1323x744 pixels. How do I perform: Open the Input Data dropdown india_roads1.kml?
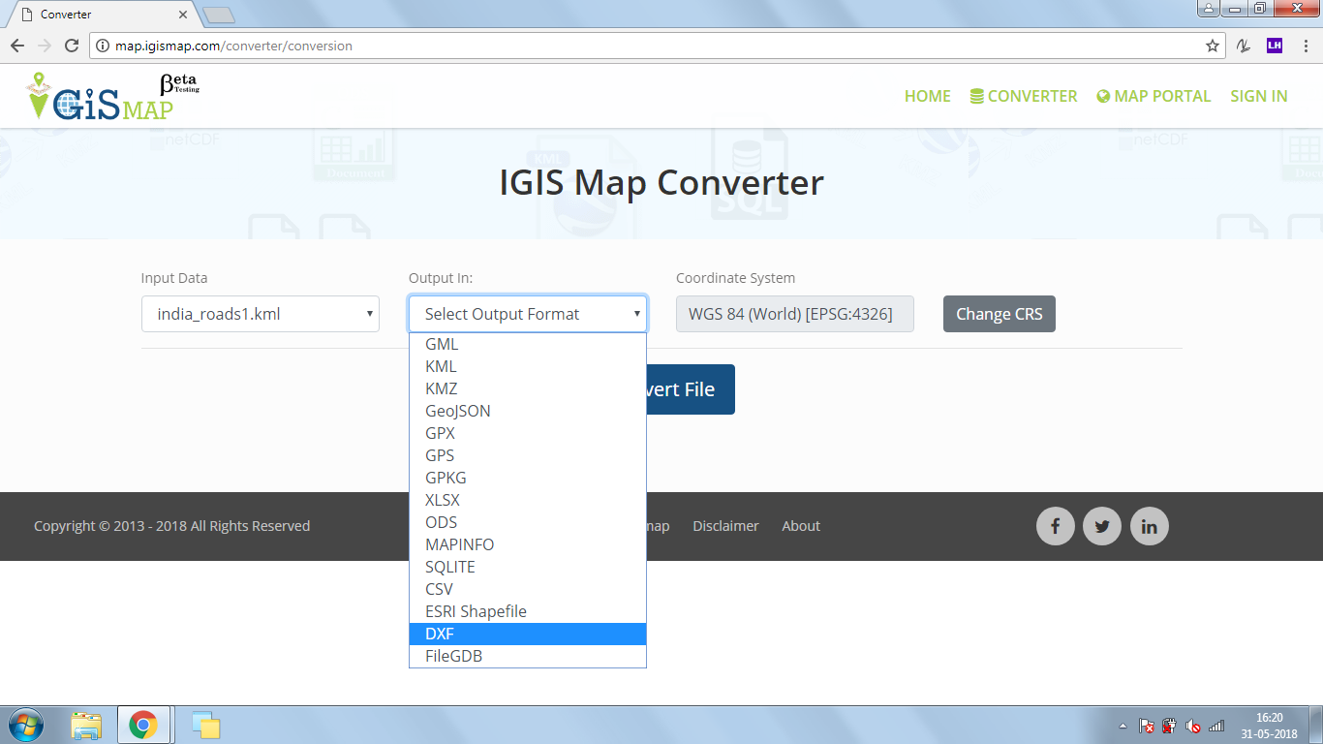(261, 314)
